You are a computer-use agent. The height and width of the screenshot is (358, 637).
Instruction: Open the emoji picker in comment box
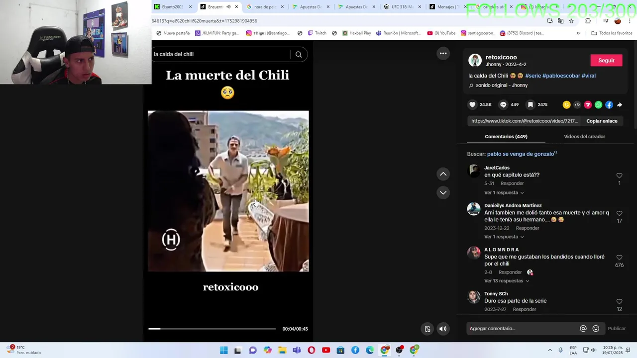coord(596,329)
